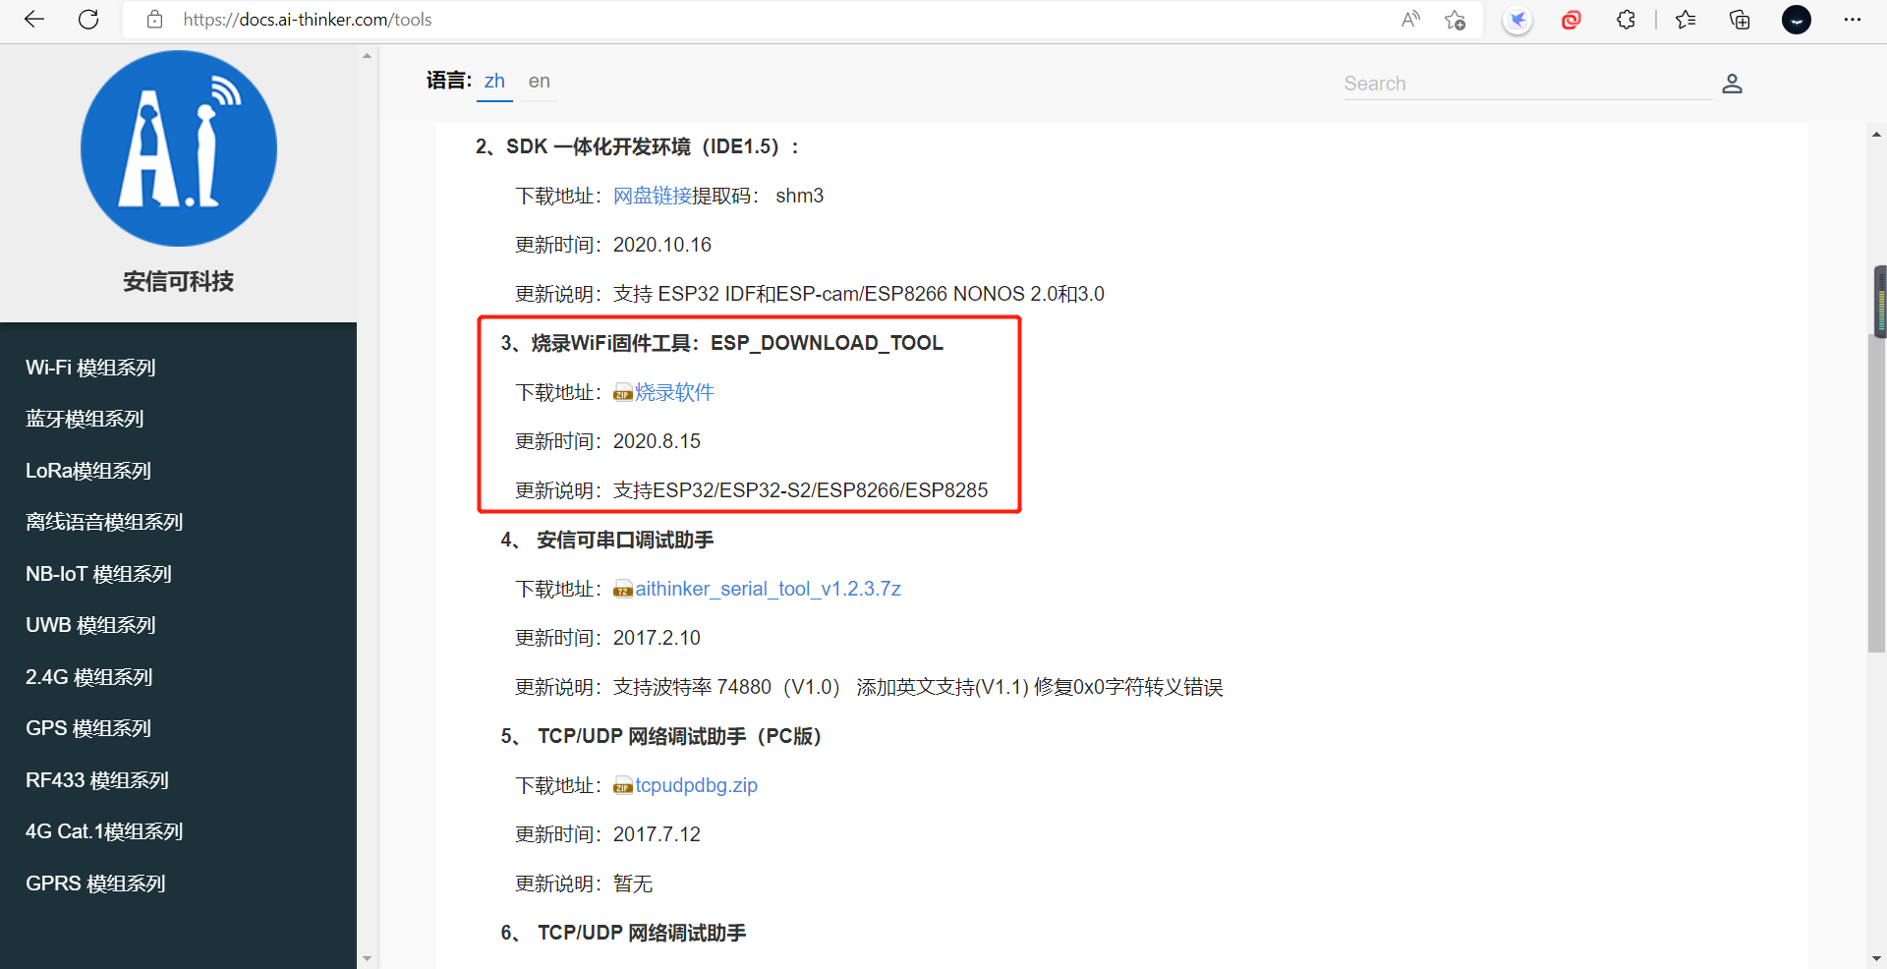Screen dimensions: 1887x969
Task: Download tcpudpdbg.zip
Action: click(696, 785)
